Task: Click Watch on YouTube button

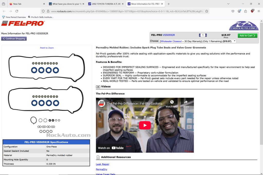Action: pos(111,148)
